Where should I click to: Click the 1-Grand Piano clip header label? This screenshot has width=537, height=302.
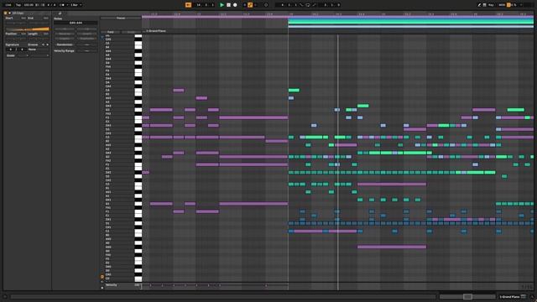point(156,31)
